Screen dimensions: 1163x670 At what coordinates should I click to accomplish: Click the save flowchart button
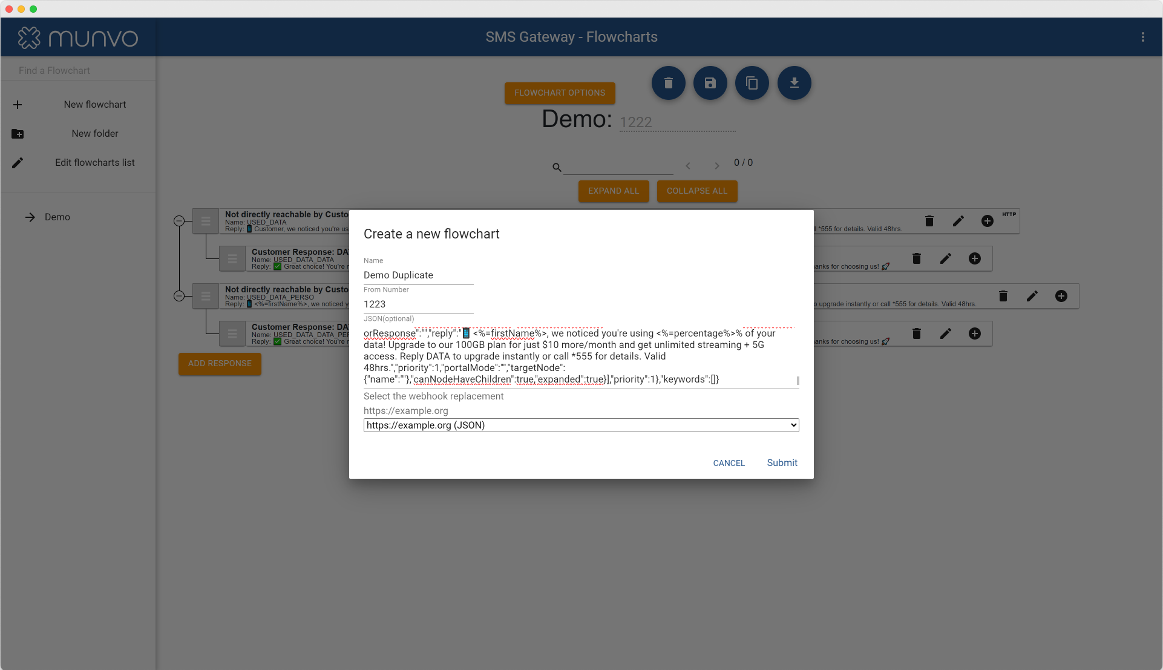tap(710, 83)
